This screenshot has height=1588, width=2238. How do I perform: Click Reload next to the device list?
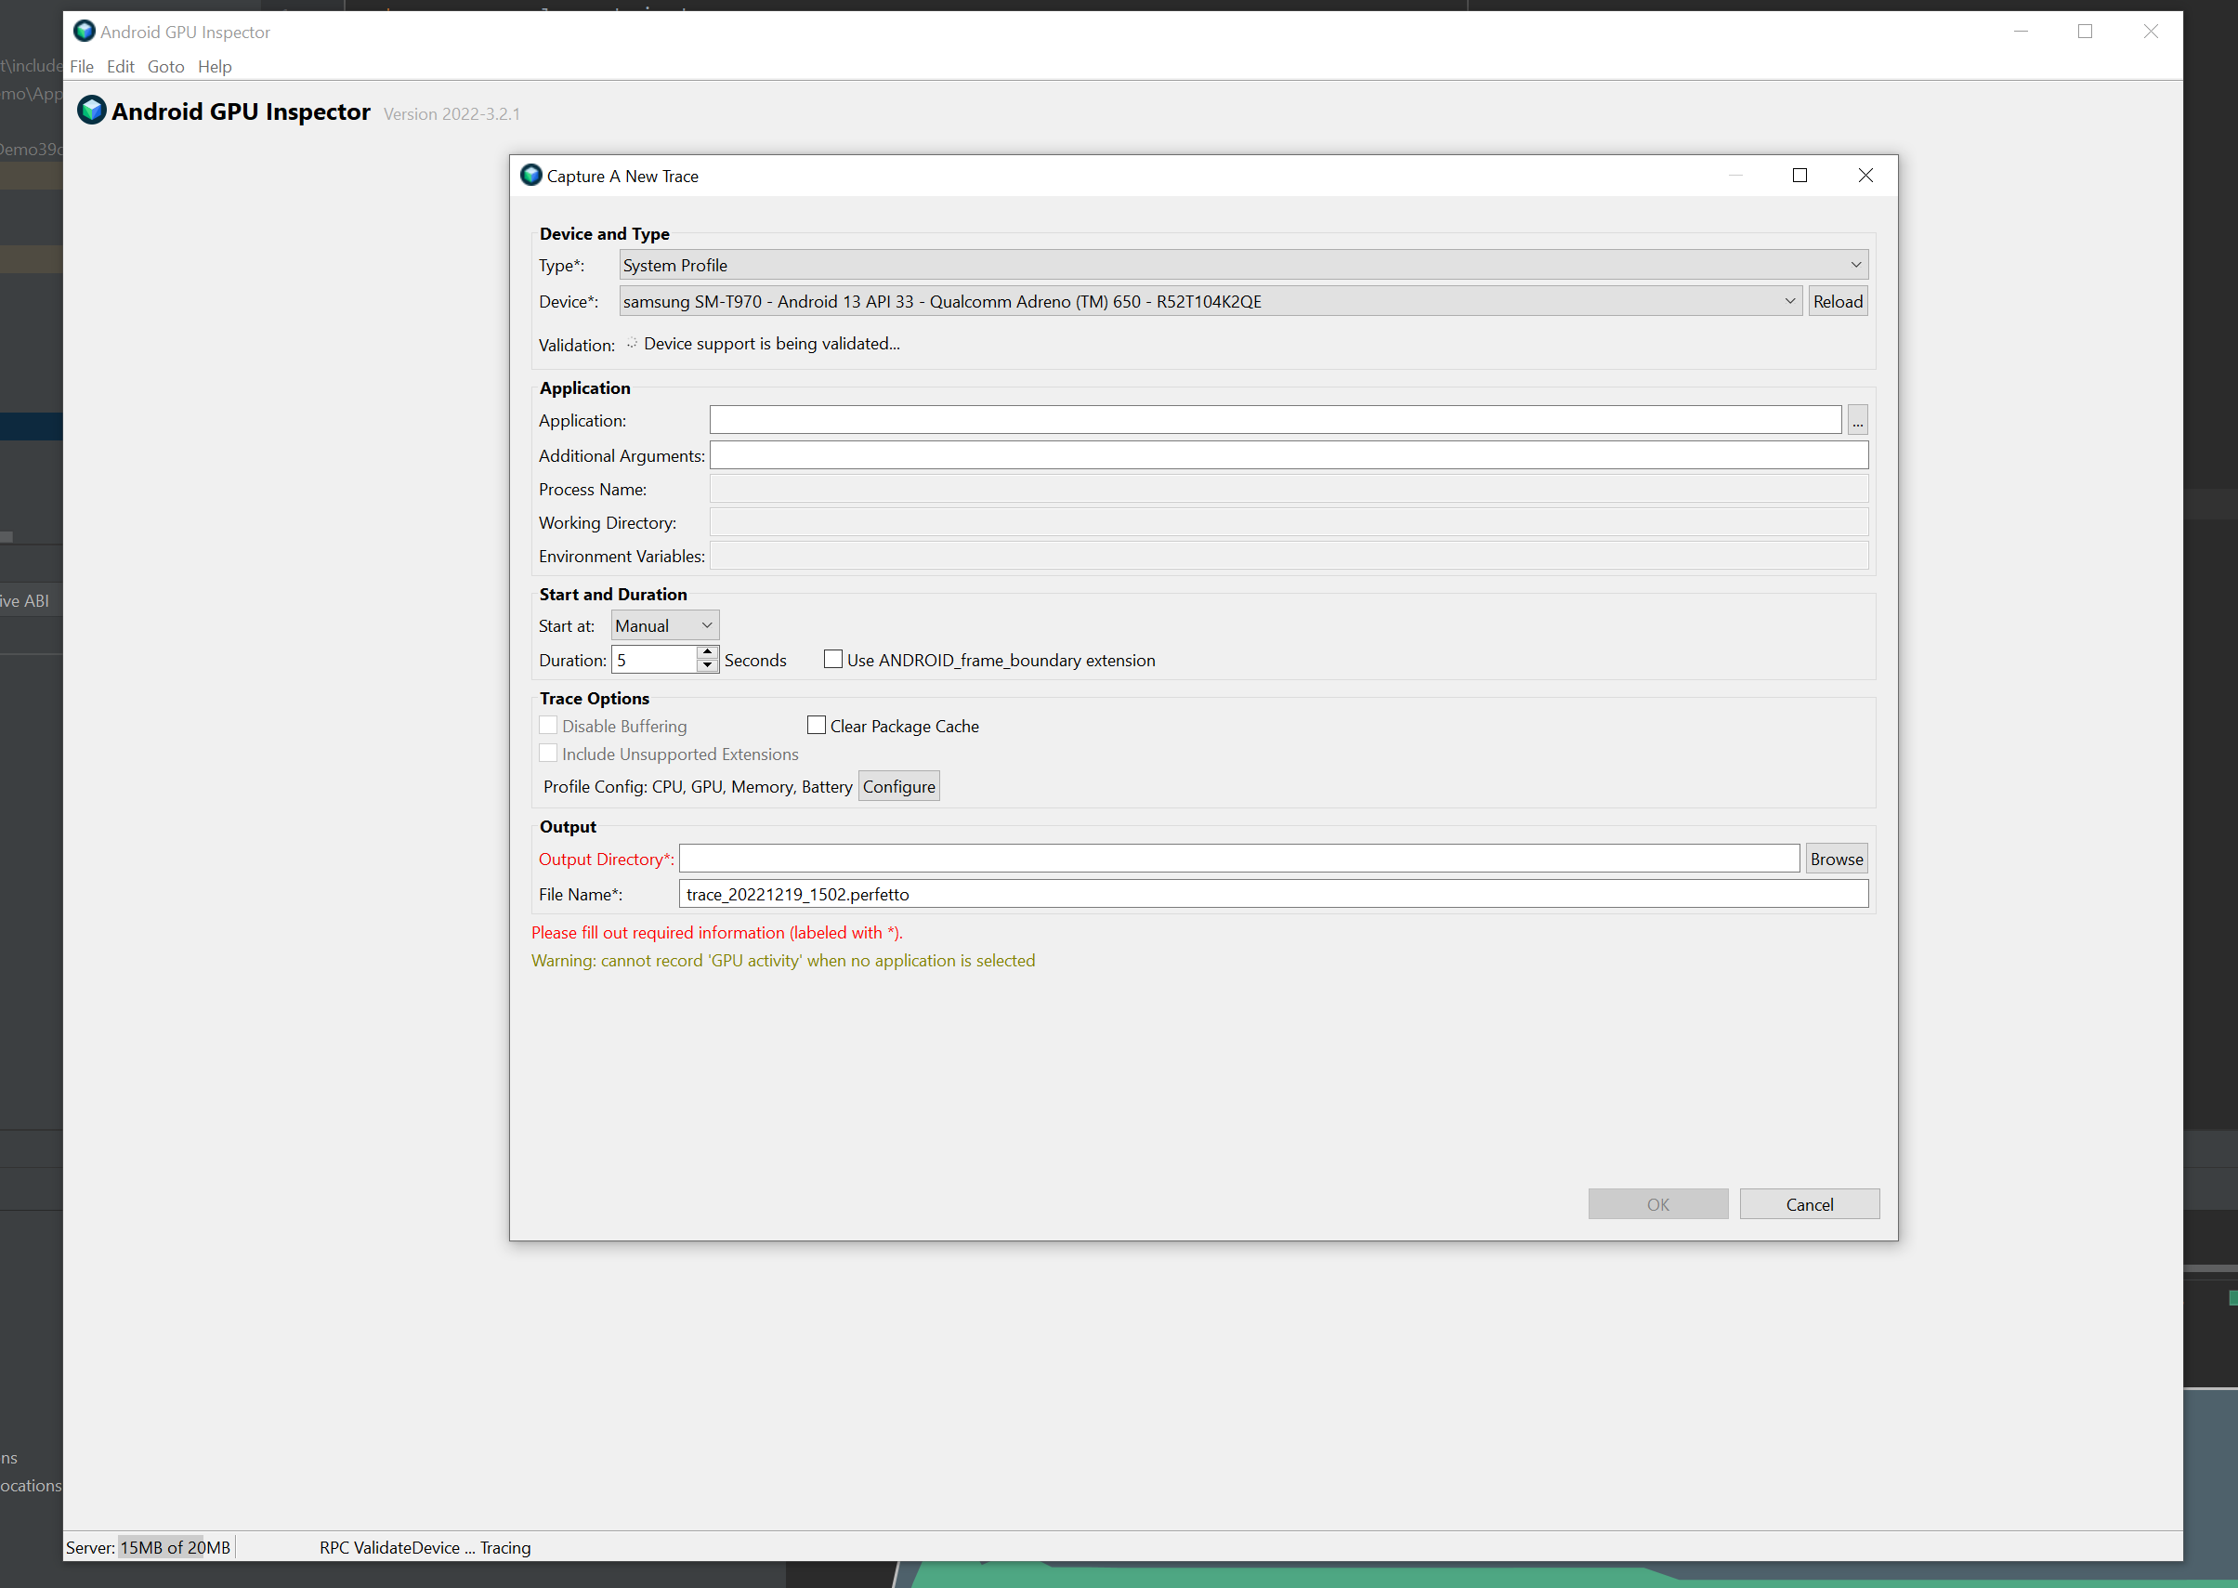click(1838, 301)
